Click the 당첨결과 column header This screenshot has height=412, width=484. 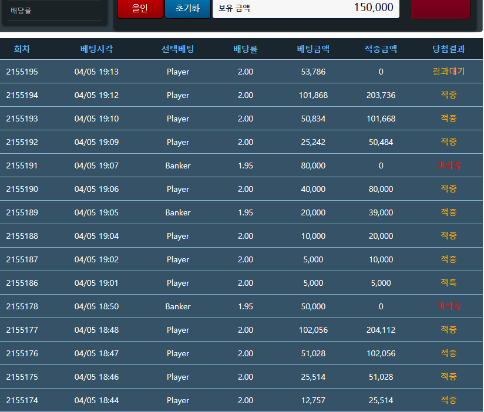click(x=449, y=49)
